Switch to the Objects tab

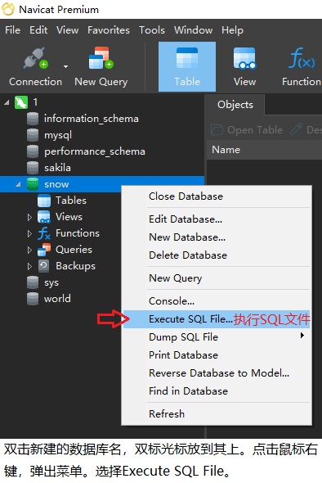click(x=235, y=105)
